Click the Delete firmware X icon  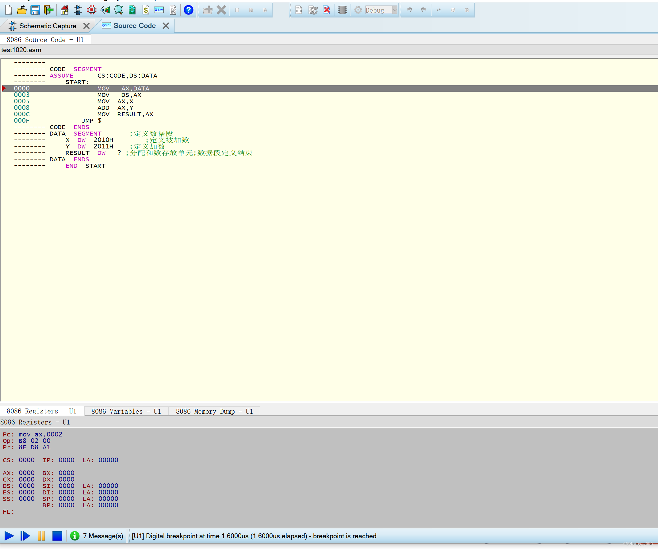point(221,10)
